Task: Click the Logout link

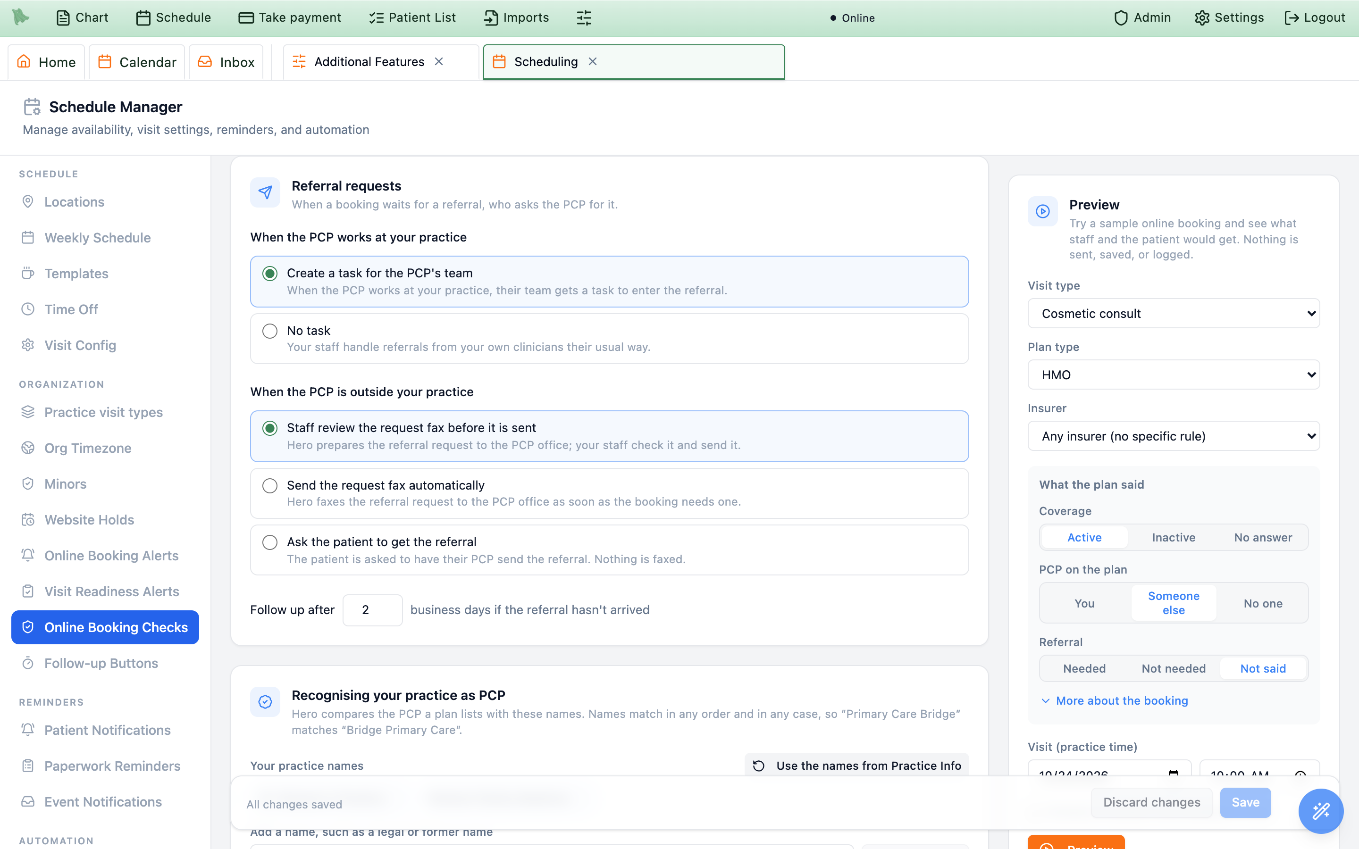Action: (x=1315, y=17)
